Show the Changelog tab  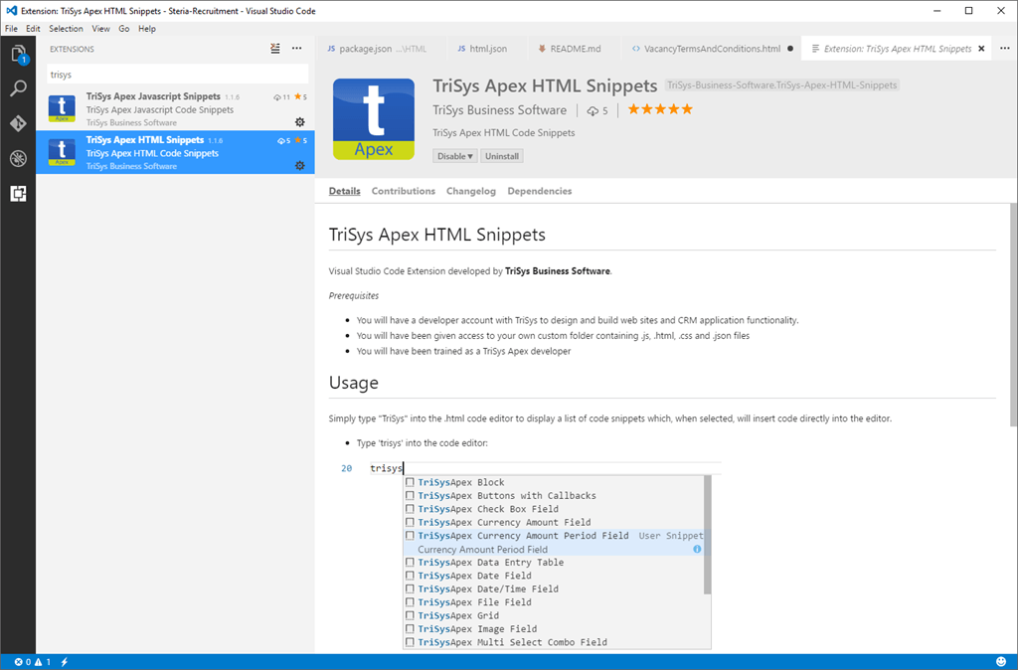click(470, 191)
